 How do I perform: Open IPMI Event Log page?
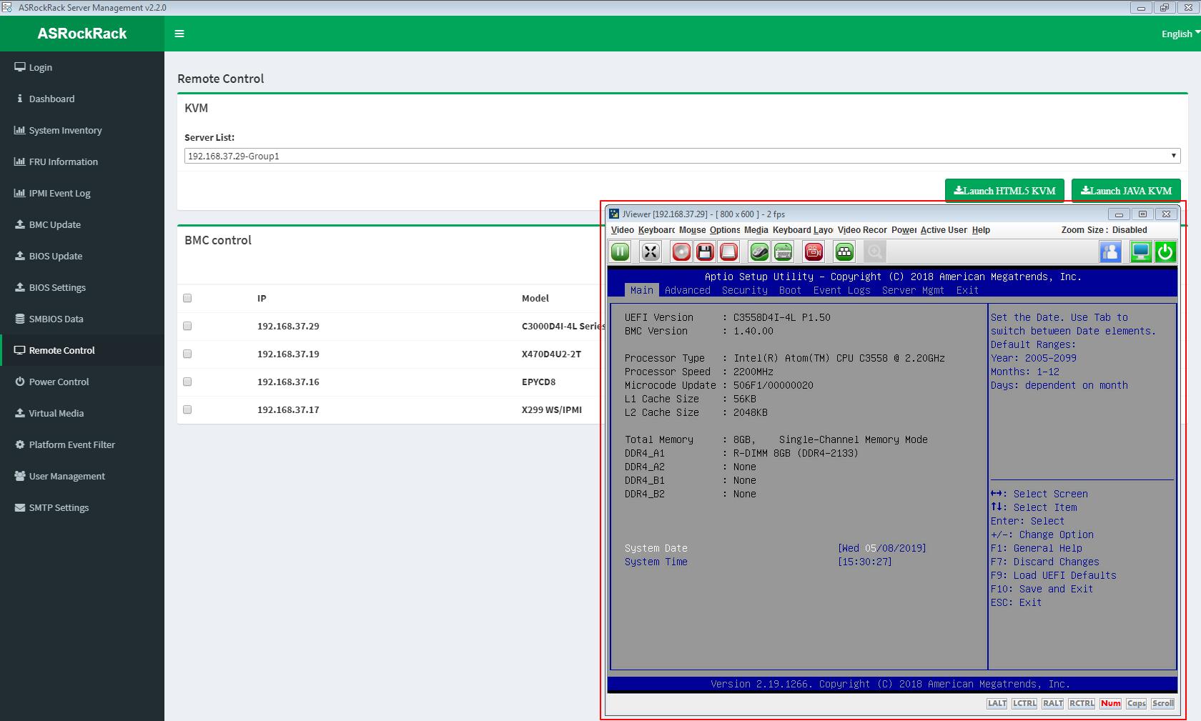tap(82, 193)
